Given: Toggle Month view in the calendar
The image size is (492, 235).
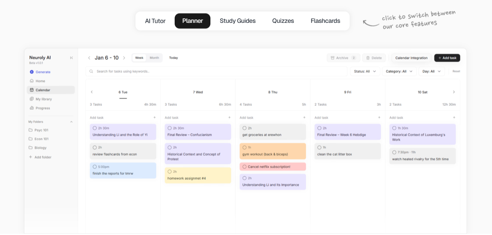Looking at the screenshot, I should 154,58.
